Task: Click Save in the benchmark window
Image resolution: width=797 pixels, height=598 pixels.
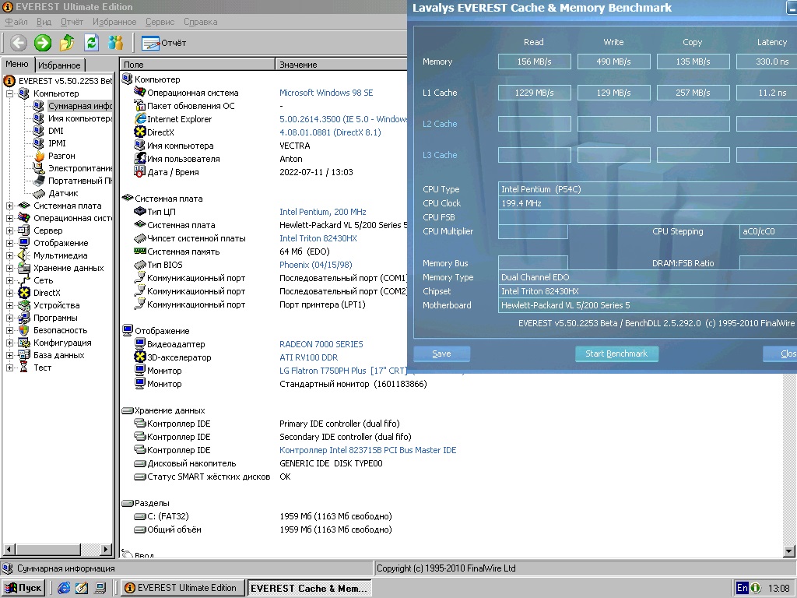Action: click(x=441, y=354)
